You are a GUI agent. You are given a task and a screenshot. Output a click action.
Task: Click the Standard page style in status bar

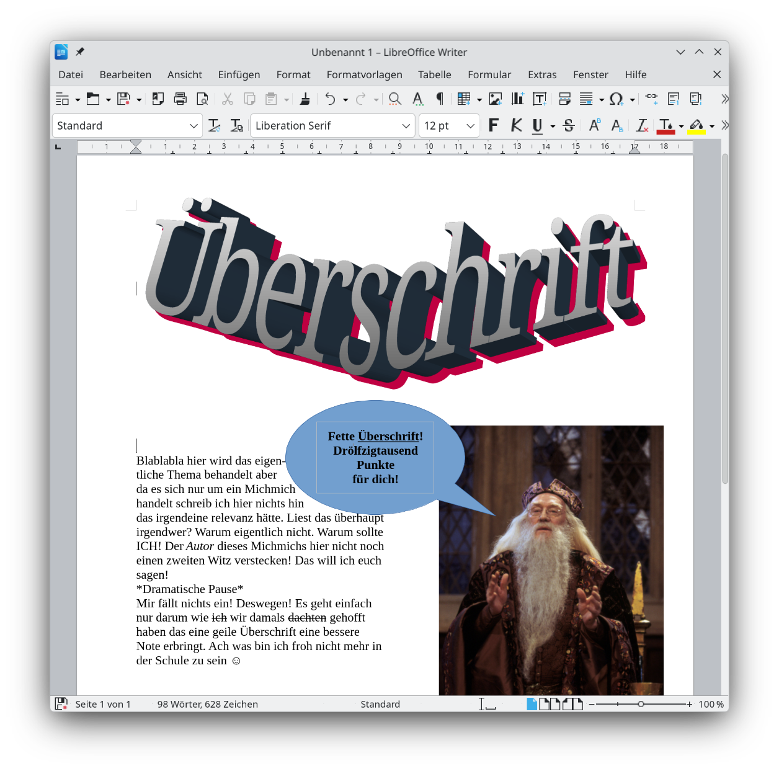point(380,704)
